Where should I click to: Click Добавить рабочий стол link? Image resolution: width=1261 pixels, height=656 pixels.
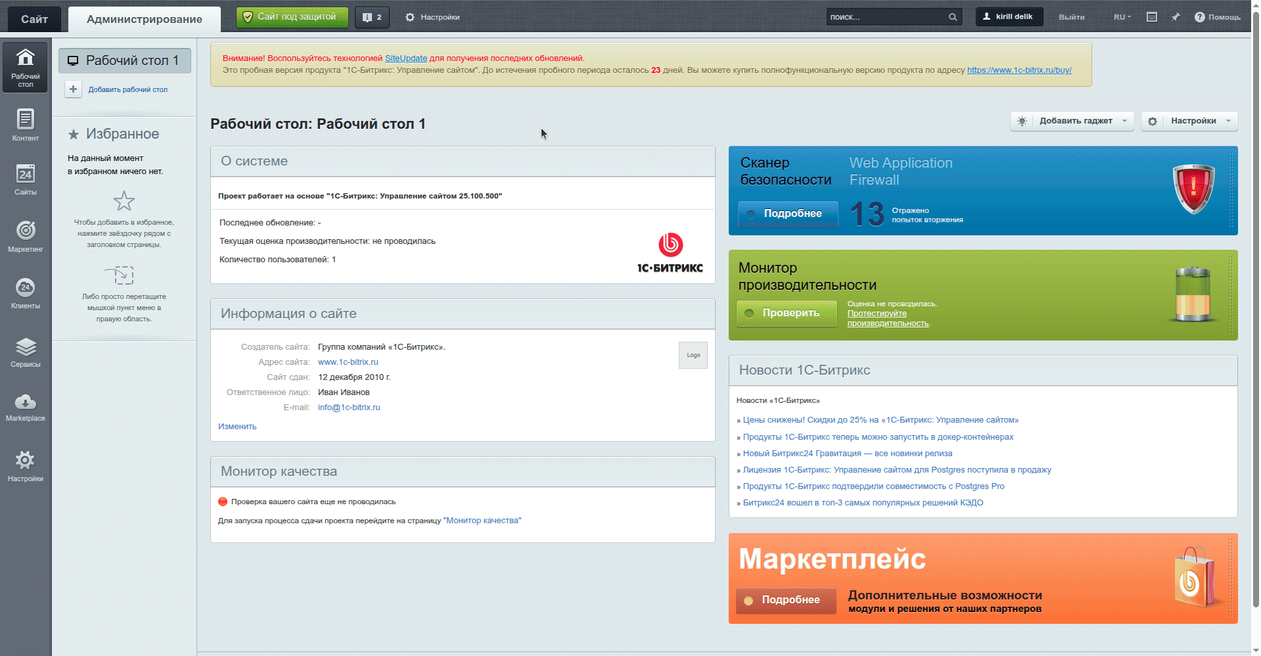click(x=128, y=89)
